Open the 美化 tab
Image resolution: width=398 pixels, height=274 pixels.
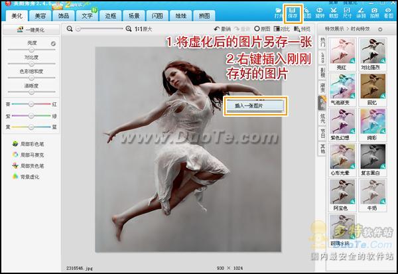(17, 16)
